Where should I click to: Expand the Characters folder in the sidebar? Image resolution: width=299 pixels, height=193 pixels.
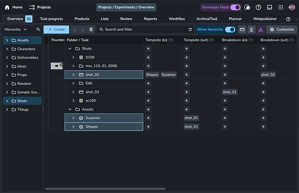[x=7, y=49]
